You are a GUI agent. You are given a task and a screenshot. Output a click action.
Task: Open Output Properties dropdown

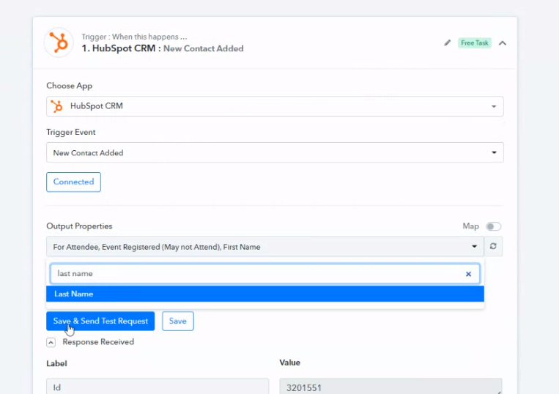tap(265, 247)
